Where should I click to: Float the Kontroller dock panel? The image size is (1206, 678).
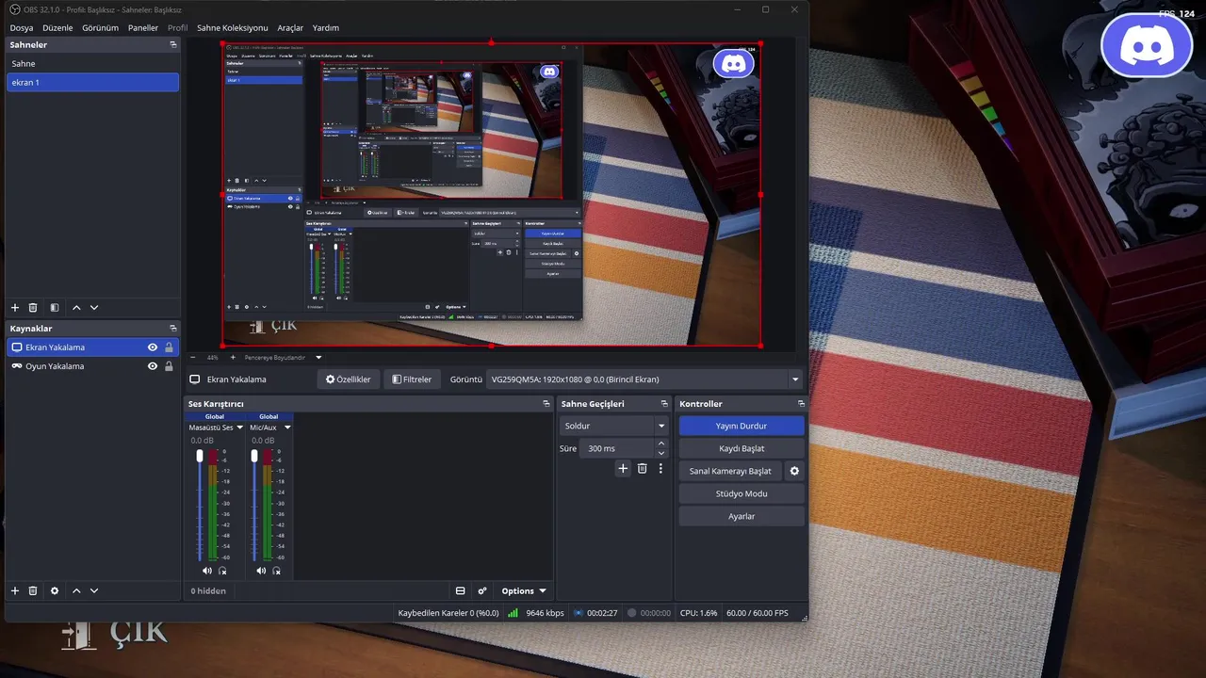(x=800, y=403)
